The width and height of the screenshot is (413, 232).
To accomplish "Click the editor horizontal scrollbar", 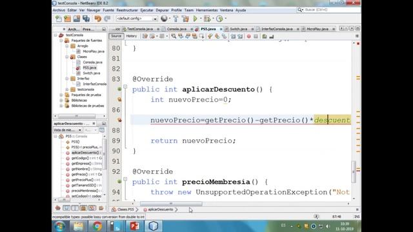I will tap(171, 204).
